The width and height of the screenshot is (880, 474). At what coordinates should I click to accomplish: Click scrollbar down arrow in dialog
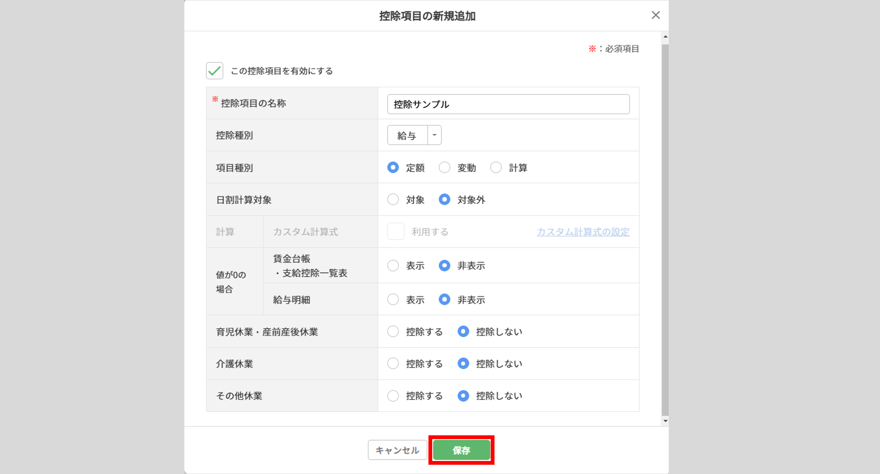pyautogui.click(x=665, y=421)
